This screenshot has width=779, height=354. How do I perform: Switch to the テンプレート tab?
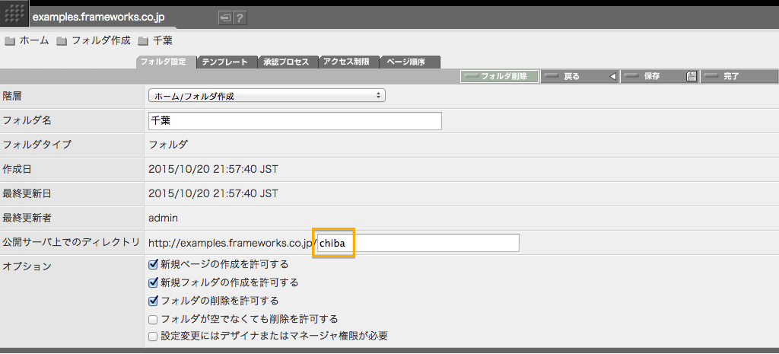click(x=225, y=62)
